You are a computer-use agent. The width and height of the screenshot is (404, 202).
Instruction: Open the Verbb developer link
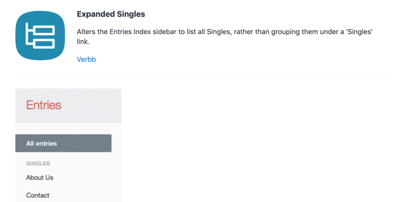pyautogui.click(x=86, y=59)
